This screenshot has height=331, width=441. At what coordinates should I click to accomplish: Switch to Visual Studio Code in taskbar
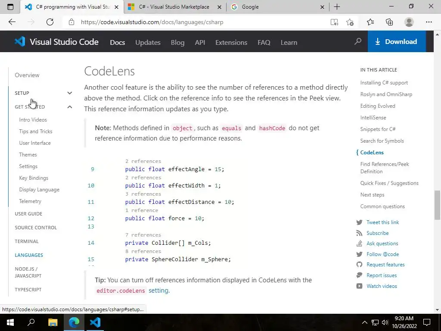pos(95,322)
